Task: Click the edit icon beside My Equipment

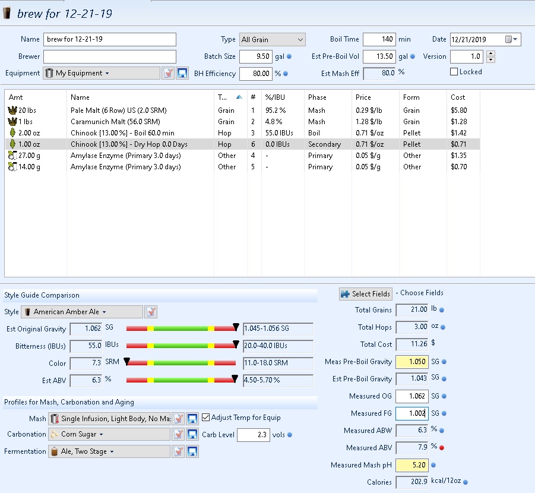Action: click(x=168, y=73)
